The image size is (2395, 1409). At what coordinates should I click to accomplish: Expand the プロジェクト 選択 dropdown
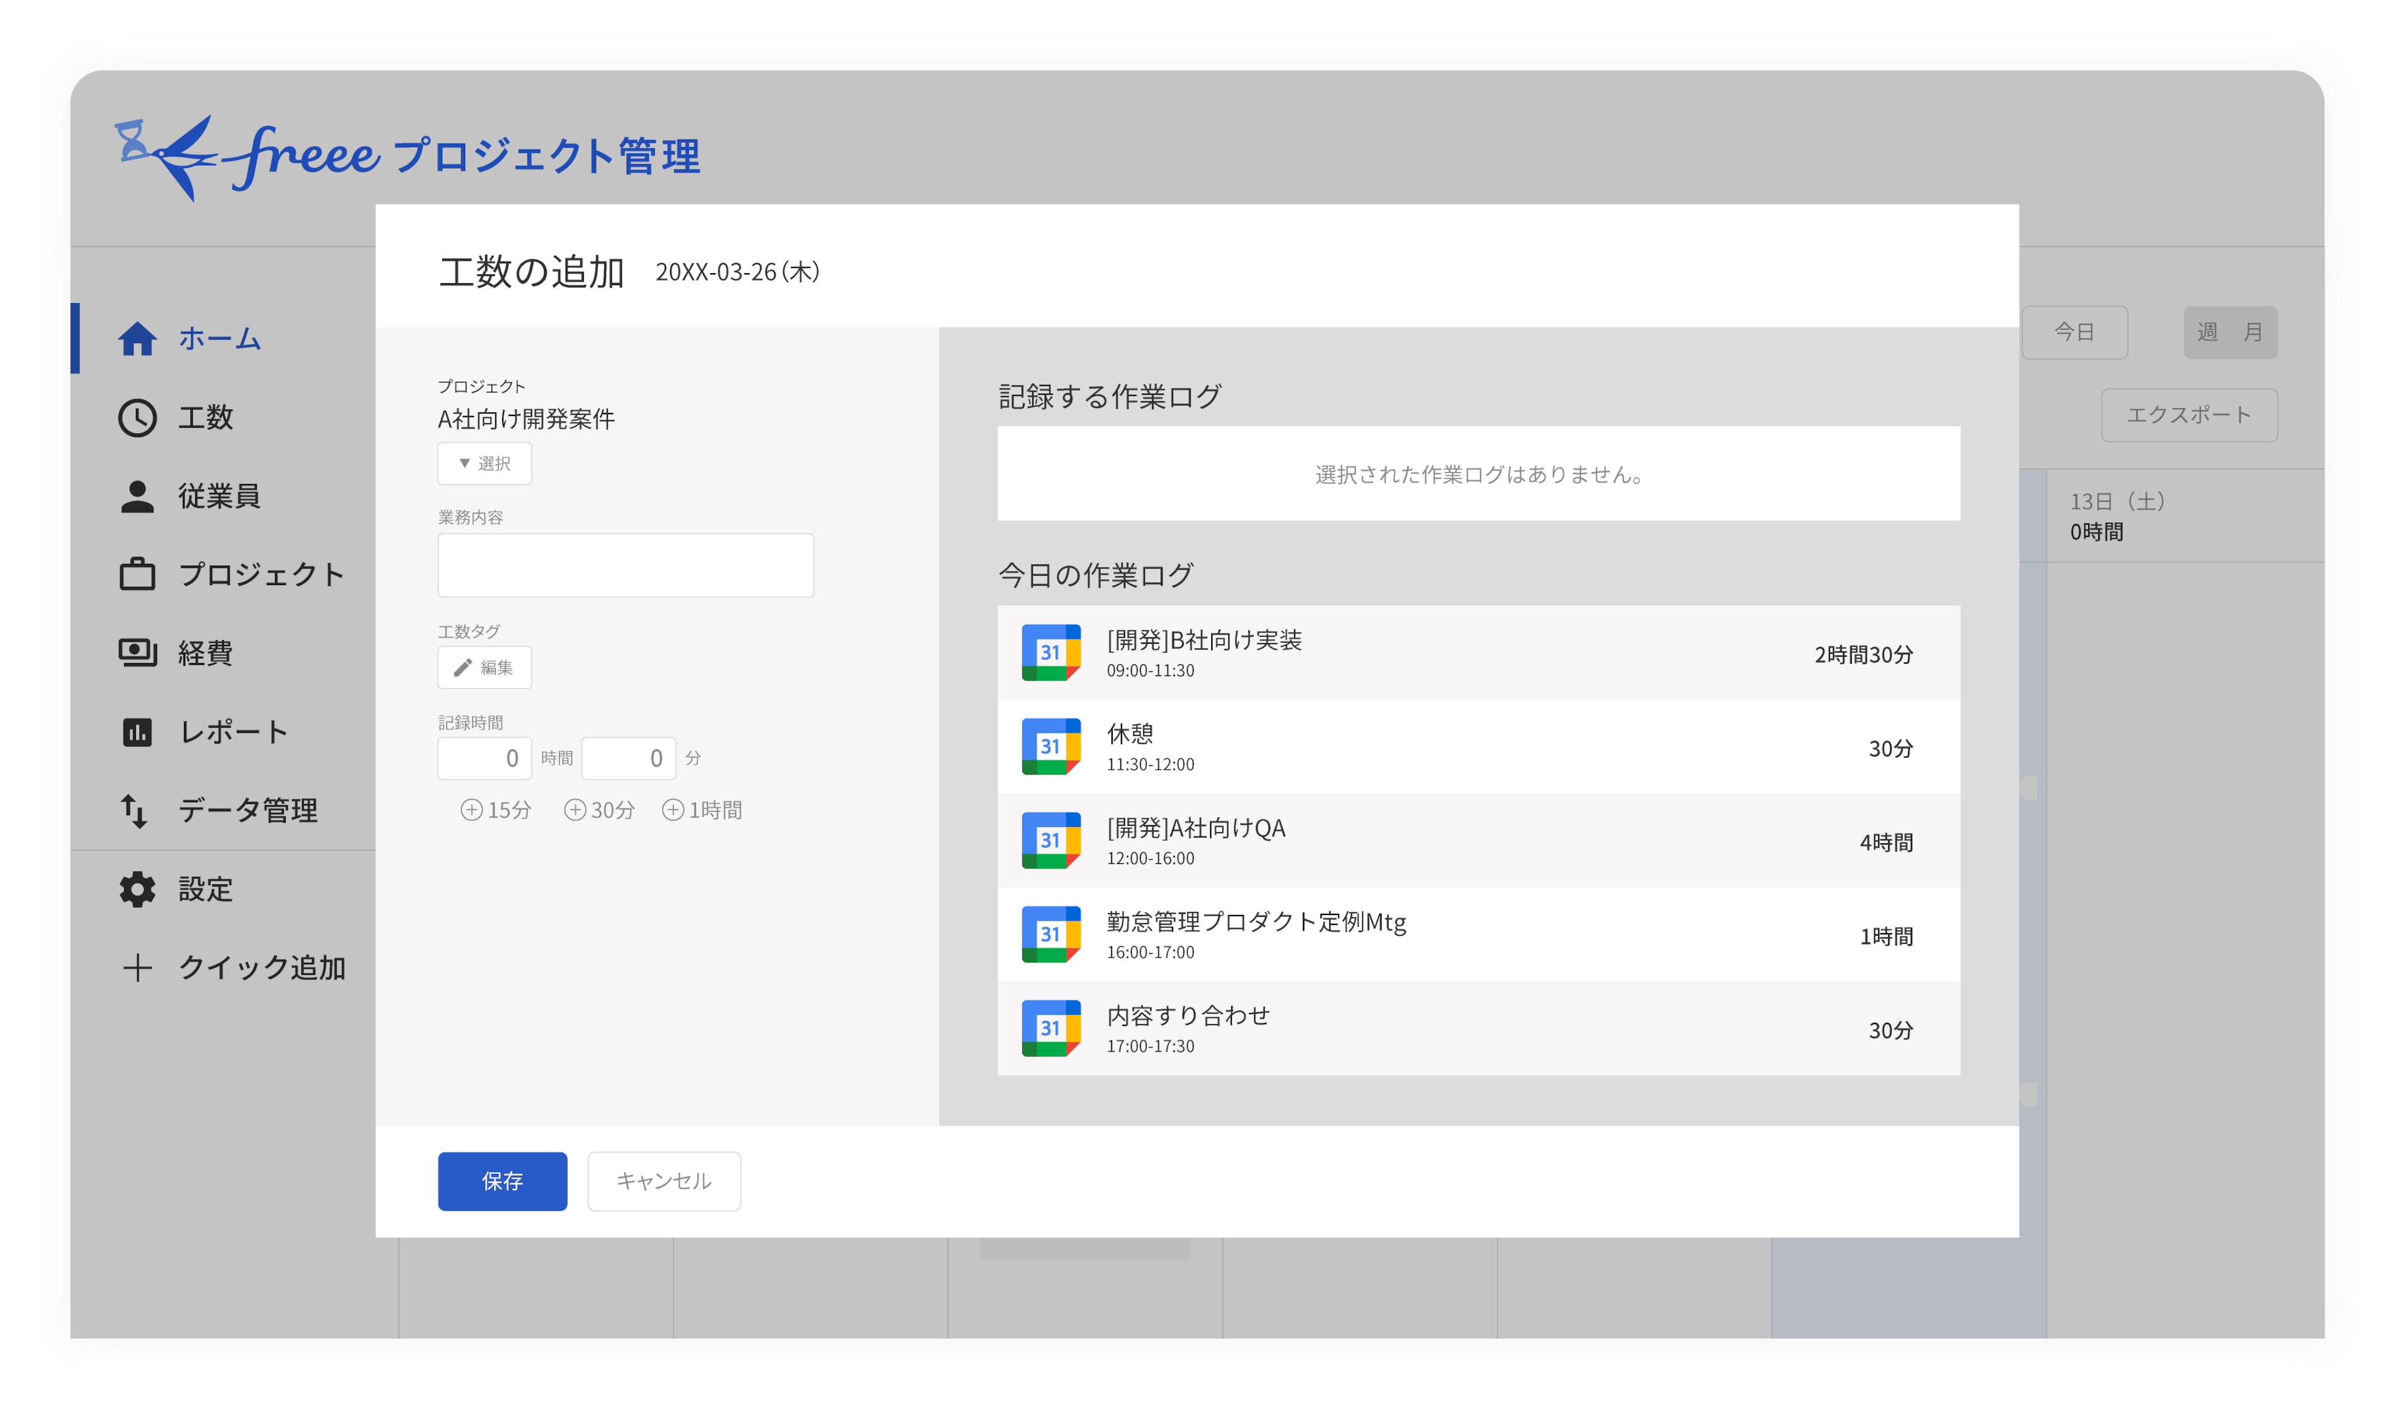(x=484, y=463)
